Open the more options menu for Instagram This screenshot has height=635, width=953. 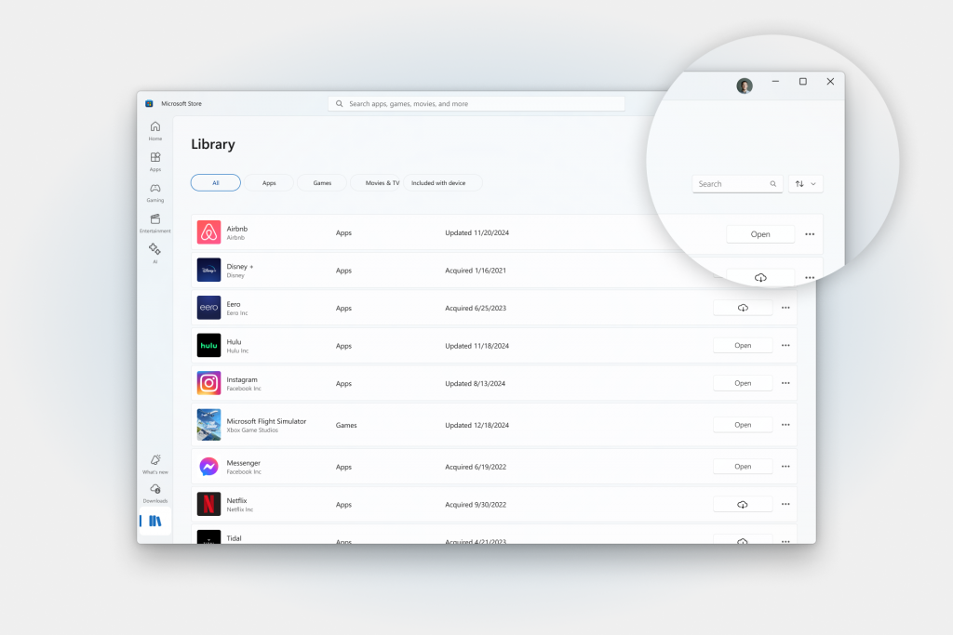click(785, 383)
